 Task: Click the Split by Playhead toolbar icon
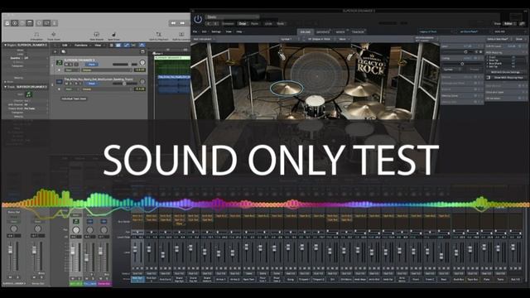[x=158, y=36]
